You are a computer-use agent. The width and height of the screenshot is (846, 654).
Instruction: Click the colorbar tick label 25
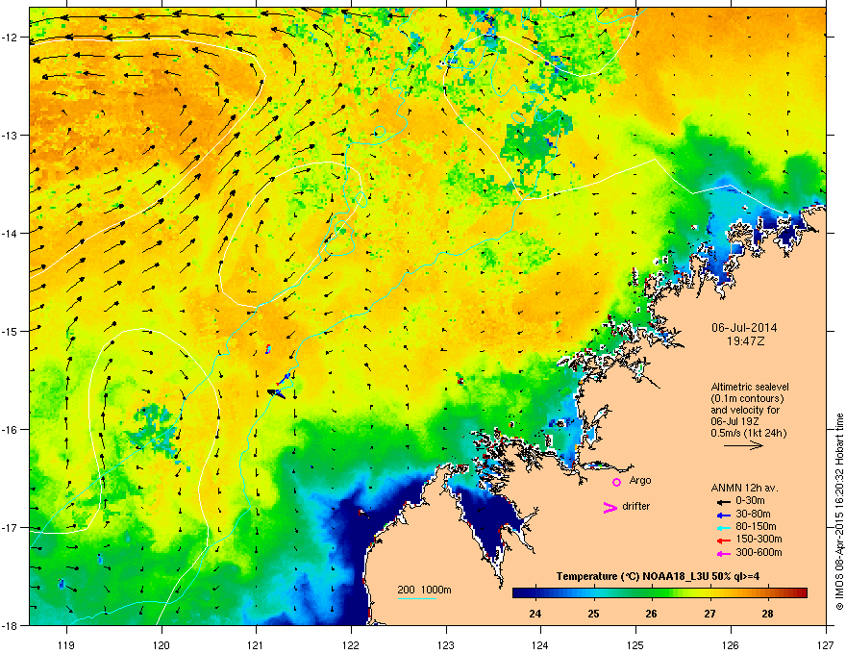[593, 614]
